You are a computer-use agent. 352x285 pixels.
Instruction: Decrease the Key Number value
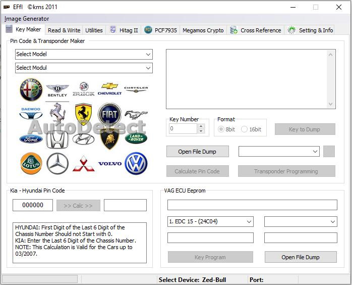201,131
